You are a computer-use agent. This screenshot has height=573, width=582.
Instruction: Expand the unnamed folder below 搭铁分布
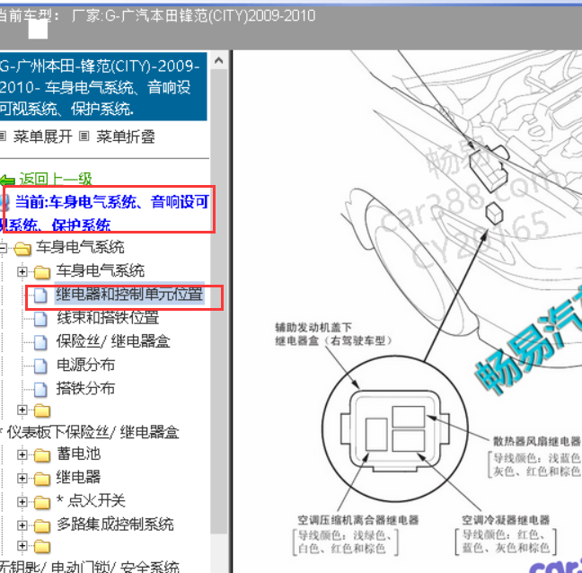[x=22, y=410]
